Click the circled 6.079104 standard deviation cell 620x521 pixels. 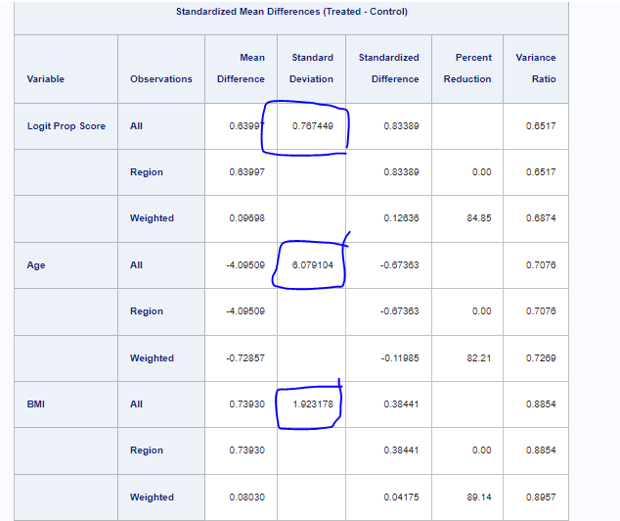point(312,265)
